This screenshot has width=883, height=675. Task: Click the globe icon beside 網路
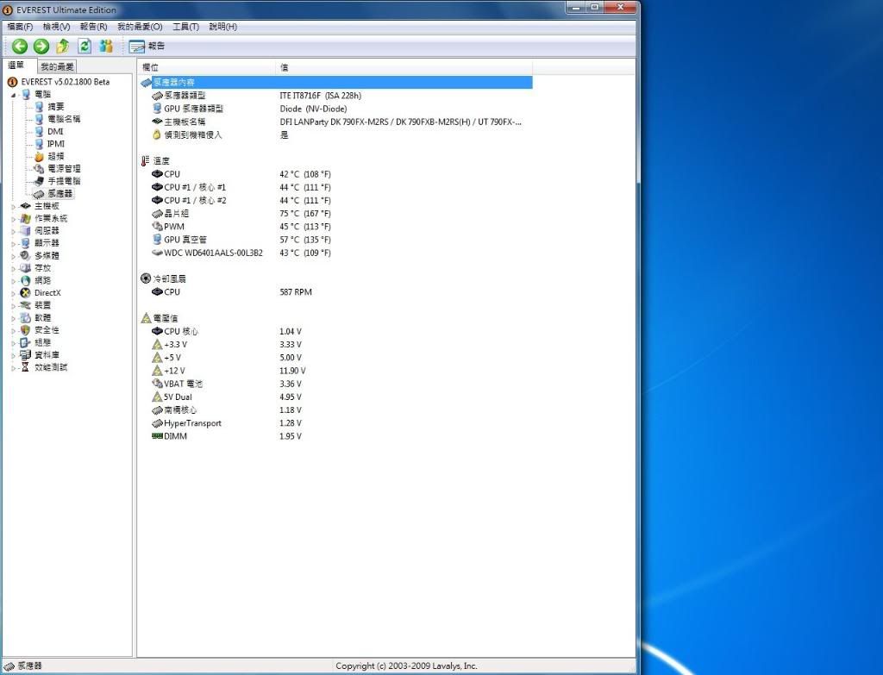pyautogui.click(x=25, y=280)
